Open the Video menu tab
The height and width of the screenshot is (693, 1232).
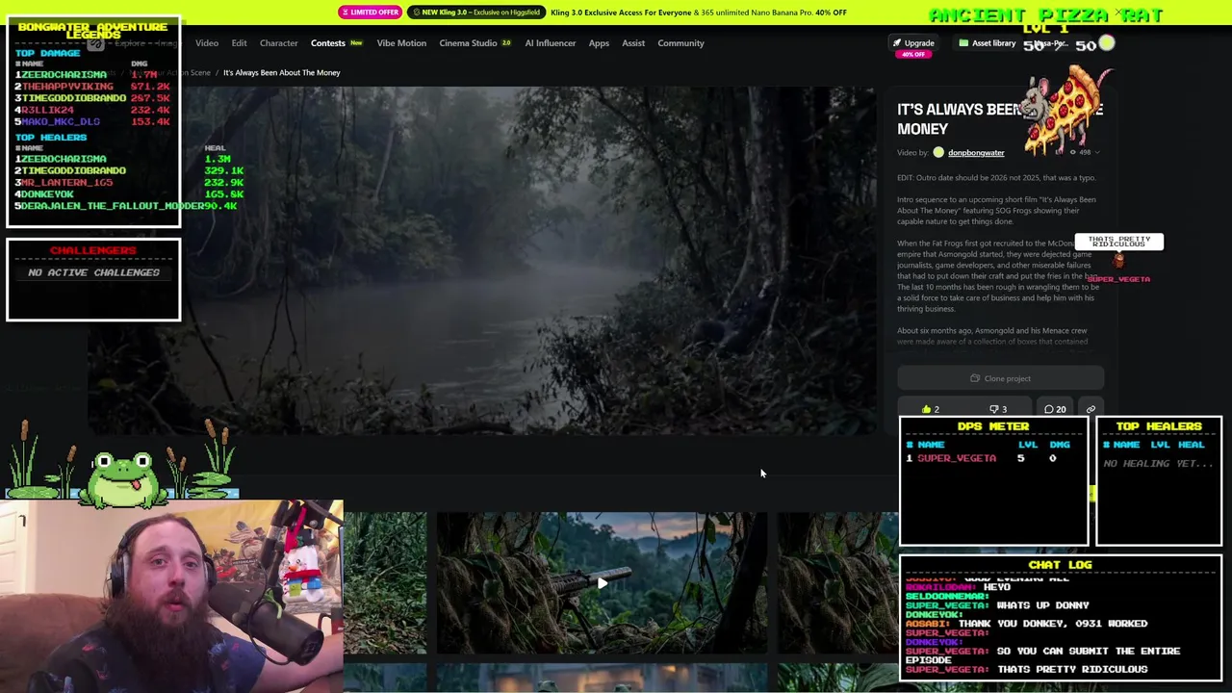pos(207,43)
